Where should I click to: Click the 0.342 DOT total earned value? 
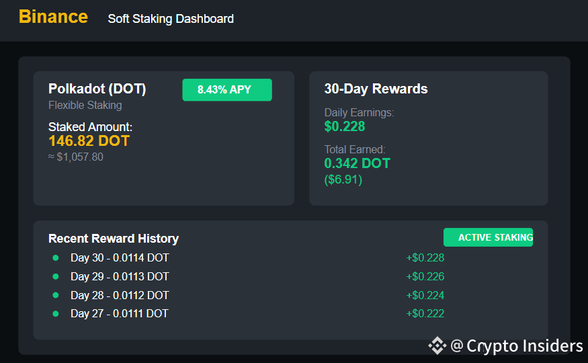pyautogui.click(x=357, y=163)
